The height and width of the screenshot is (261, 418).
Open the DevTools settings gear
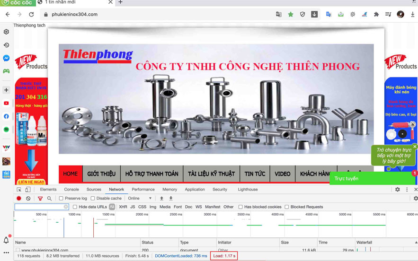coord(398,189)
